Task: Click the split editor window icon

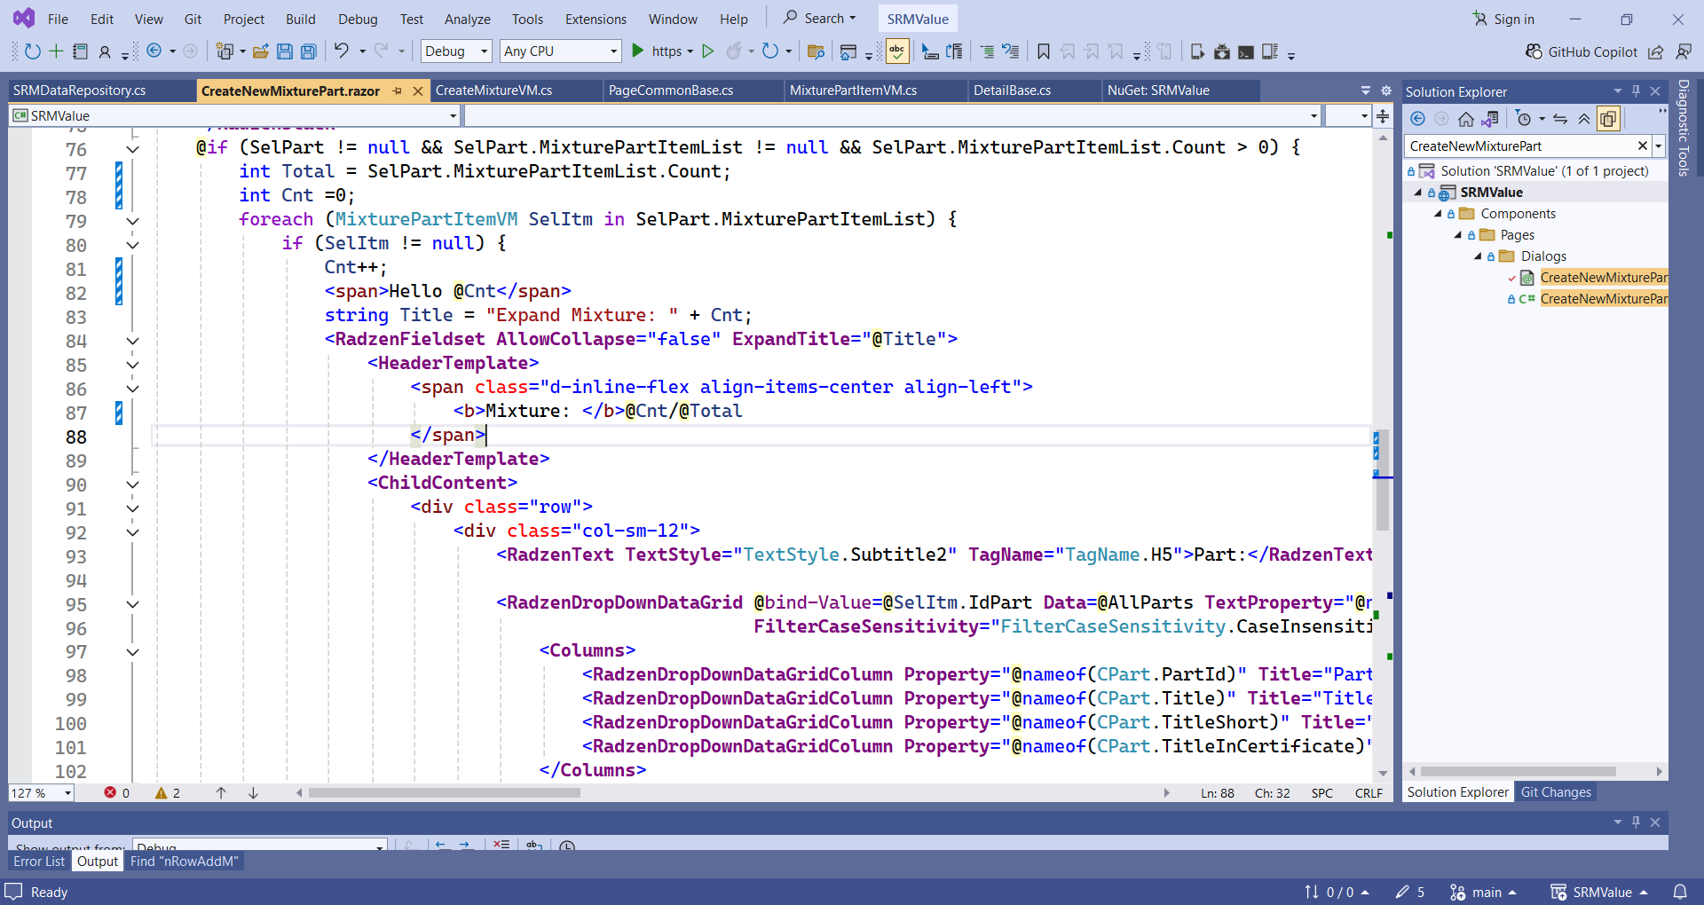Action: (x=1383, y=116)
